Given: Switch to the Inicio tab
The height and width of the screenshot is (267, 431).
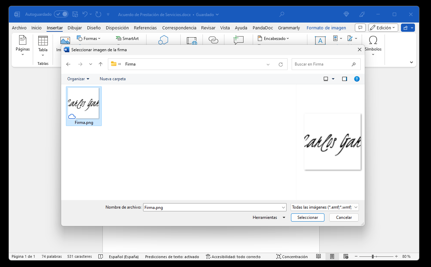Looking at the screenshot, I should 37,28.
